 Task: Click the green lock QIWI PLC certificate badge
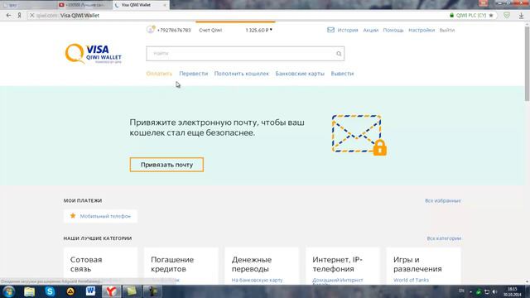468,16
